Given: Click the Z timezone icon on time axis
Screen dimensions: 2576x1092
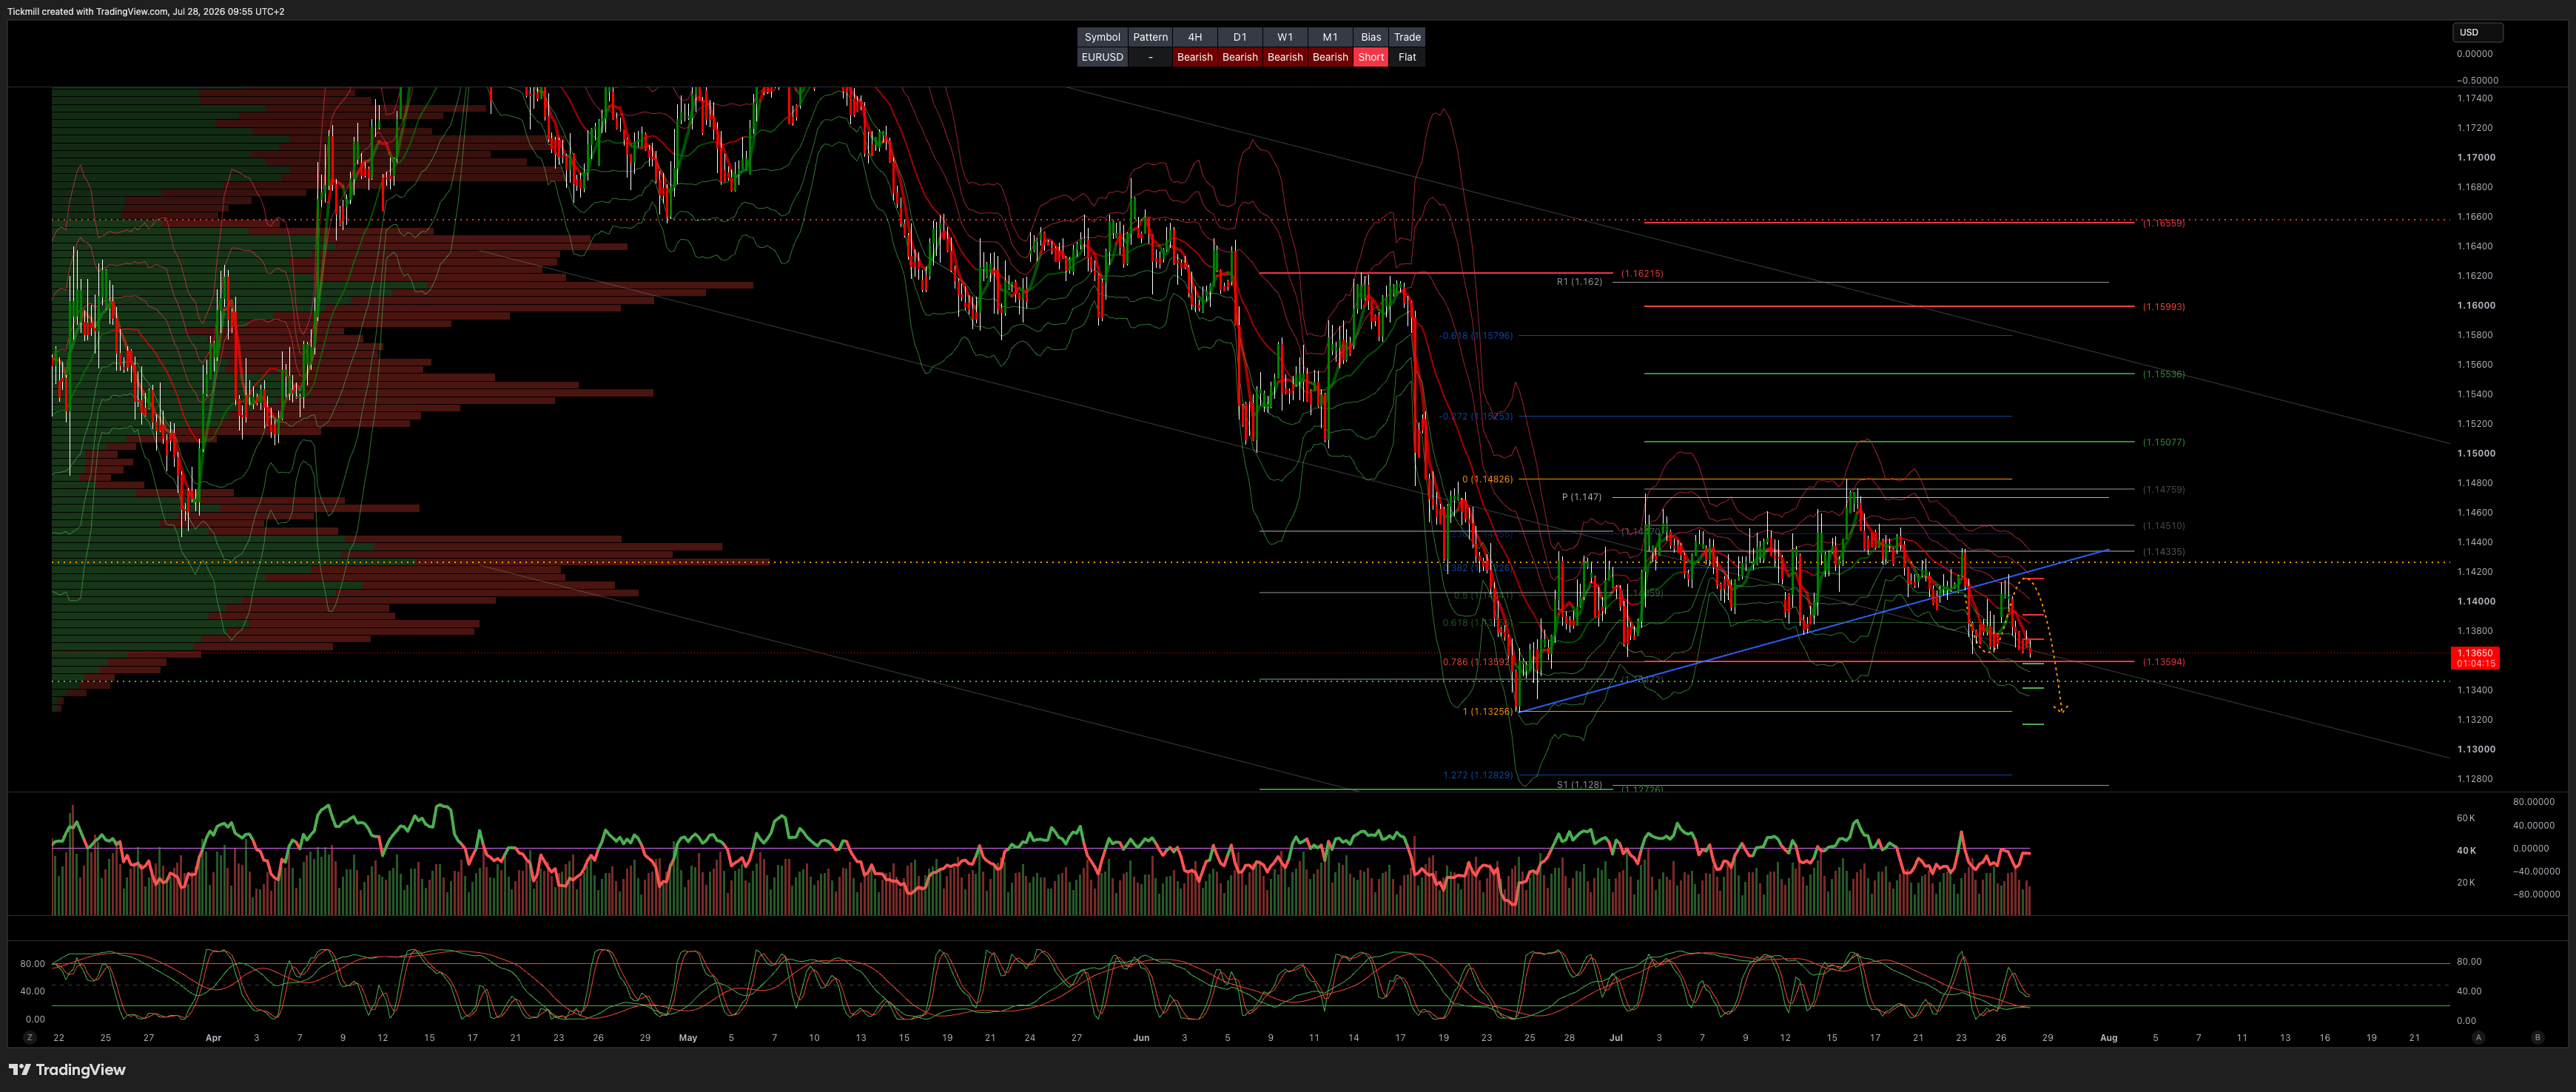Looking at the screenshot, I should tap(30, 1038).
